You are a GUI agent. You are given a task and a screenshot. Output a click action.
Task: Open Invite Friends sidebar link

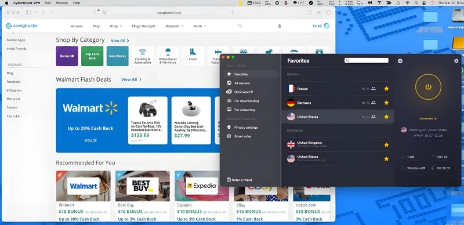[17, 49]
